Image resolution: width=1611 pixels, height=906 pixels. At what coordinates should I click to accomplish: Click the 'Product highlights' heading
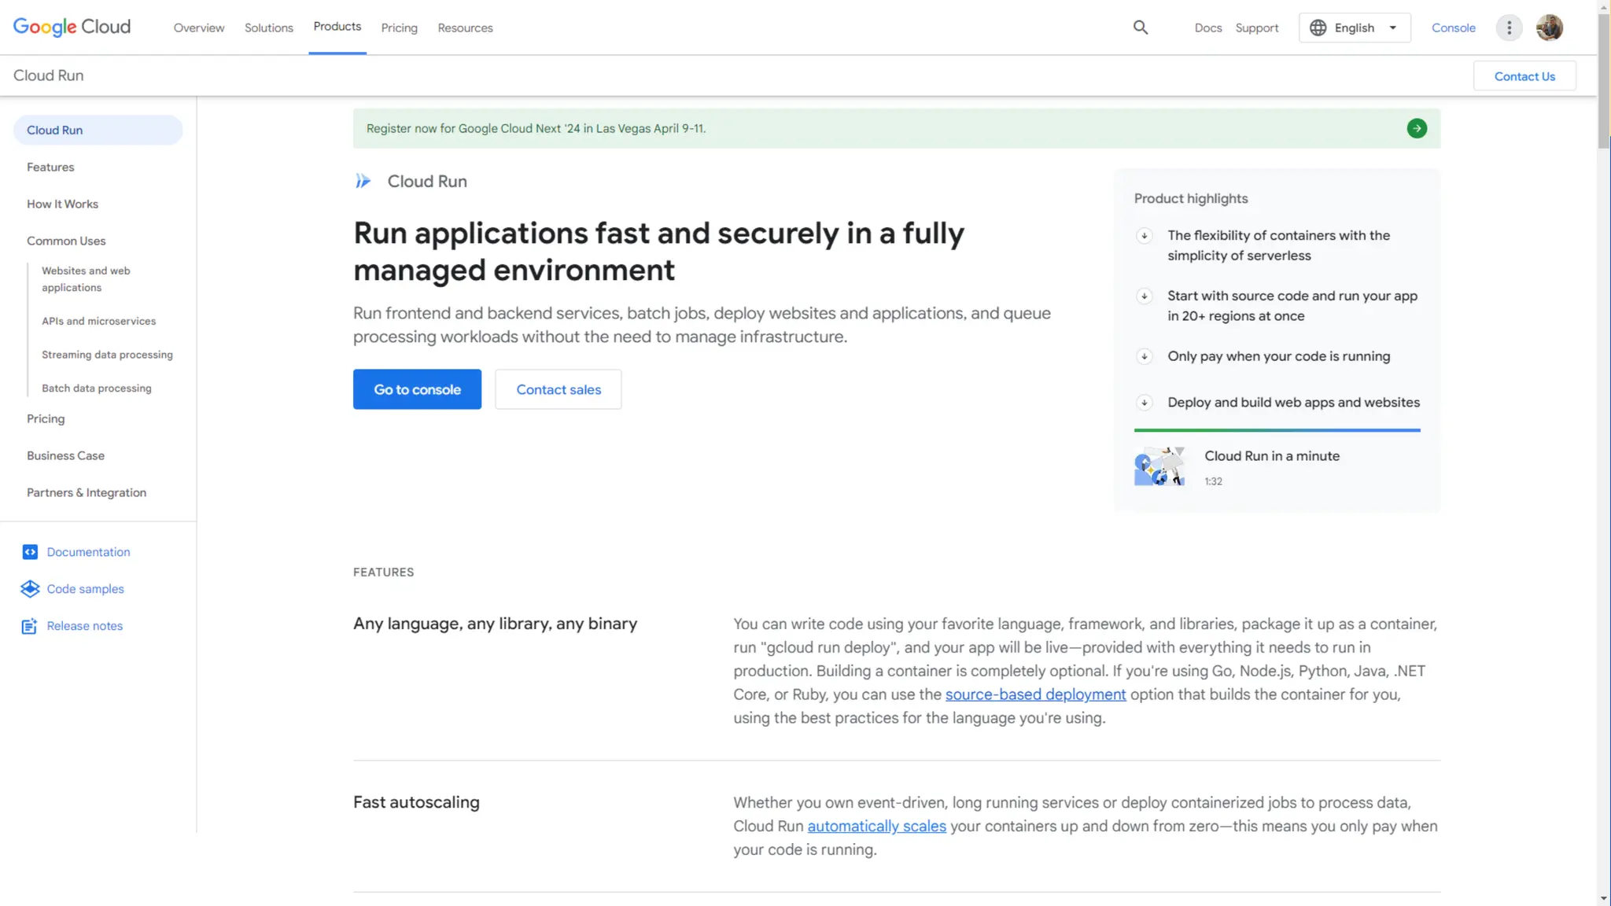1191,198
